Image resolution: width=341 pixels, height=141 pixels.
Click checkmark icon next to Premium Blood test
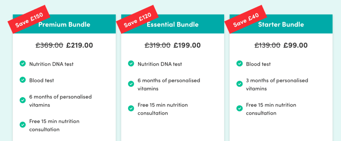[23, 80]
